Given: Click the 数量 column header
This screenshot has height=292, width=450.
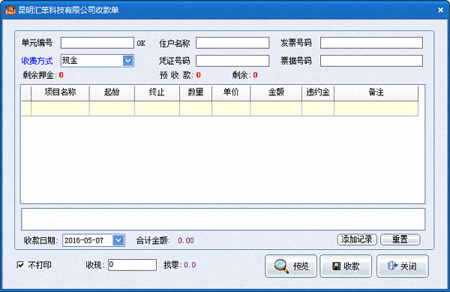Looking at the screenshot, I should click(196, 92).
